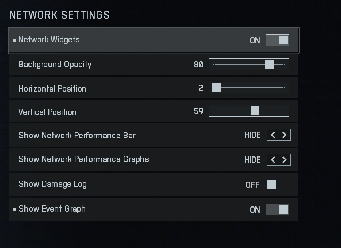This screenshot has height=248, width=341.
Task: Select the Horizontal Position setting row
Action: click(109, 89)
